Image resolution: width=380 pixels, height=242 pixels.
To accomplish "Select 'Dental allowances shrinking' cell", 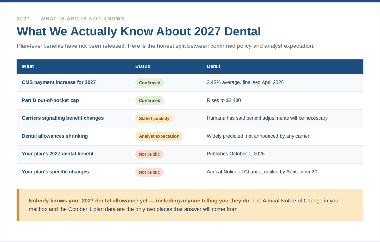I will (x=55, y=136).
